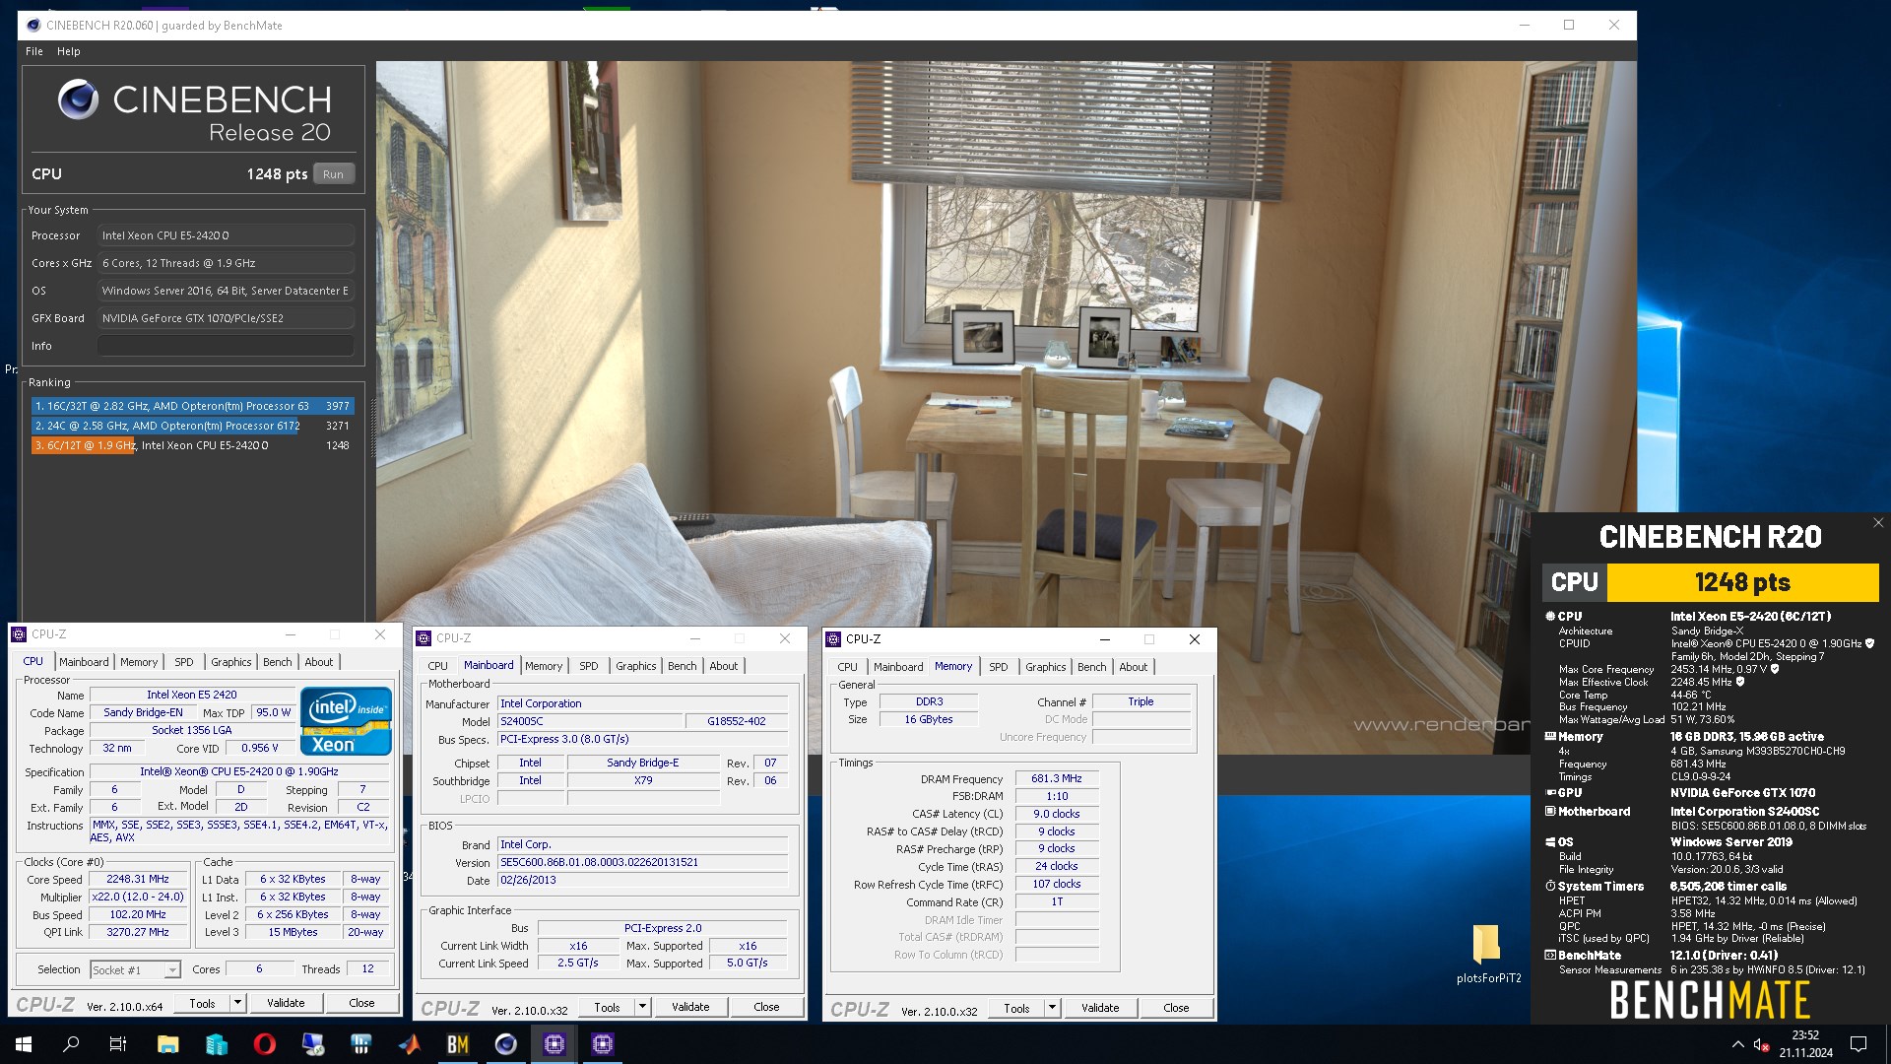Image resolution: width=1891 pixels, height=1064 pixels.
Task: Click Tools button in Memory CPU-Z window
Action: [1016, 1008]
